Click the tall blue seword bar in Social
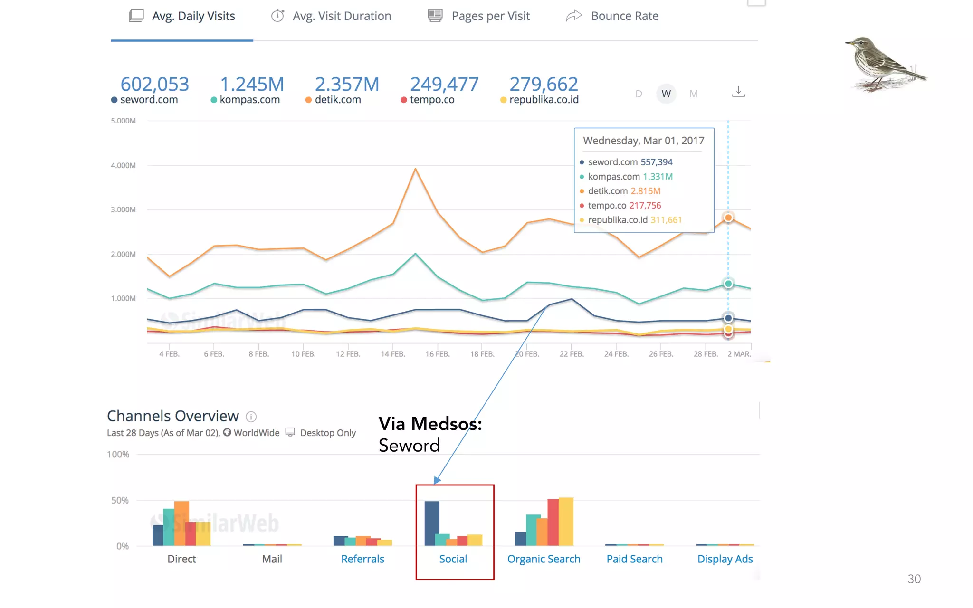Screen dimensions: 973x608 tap(431, 522)
